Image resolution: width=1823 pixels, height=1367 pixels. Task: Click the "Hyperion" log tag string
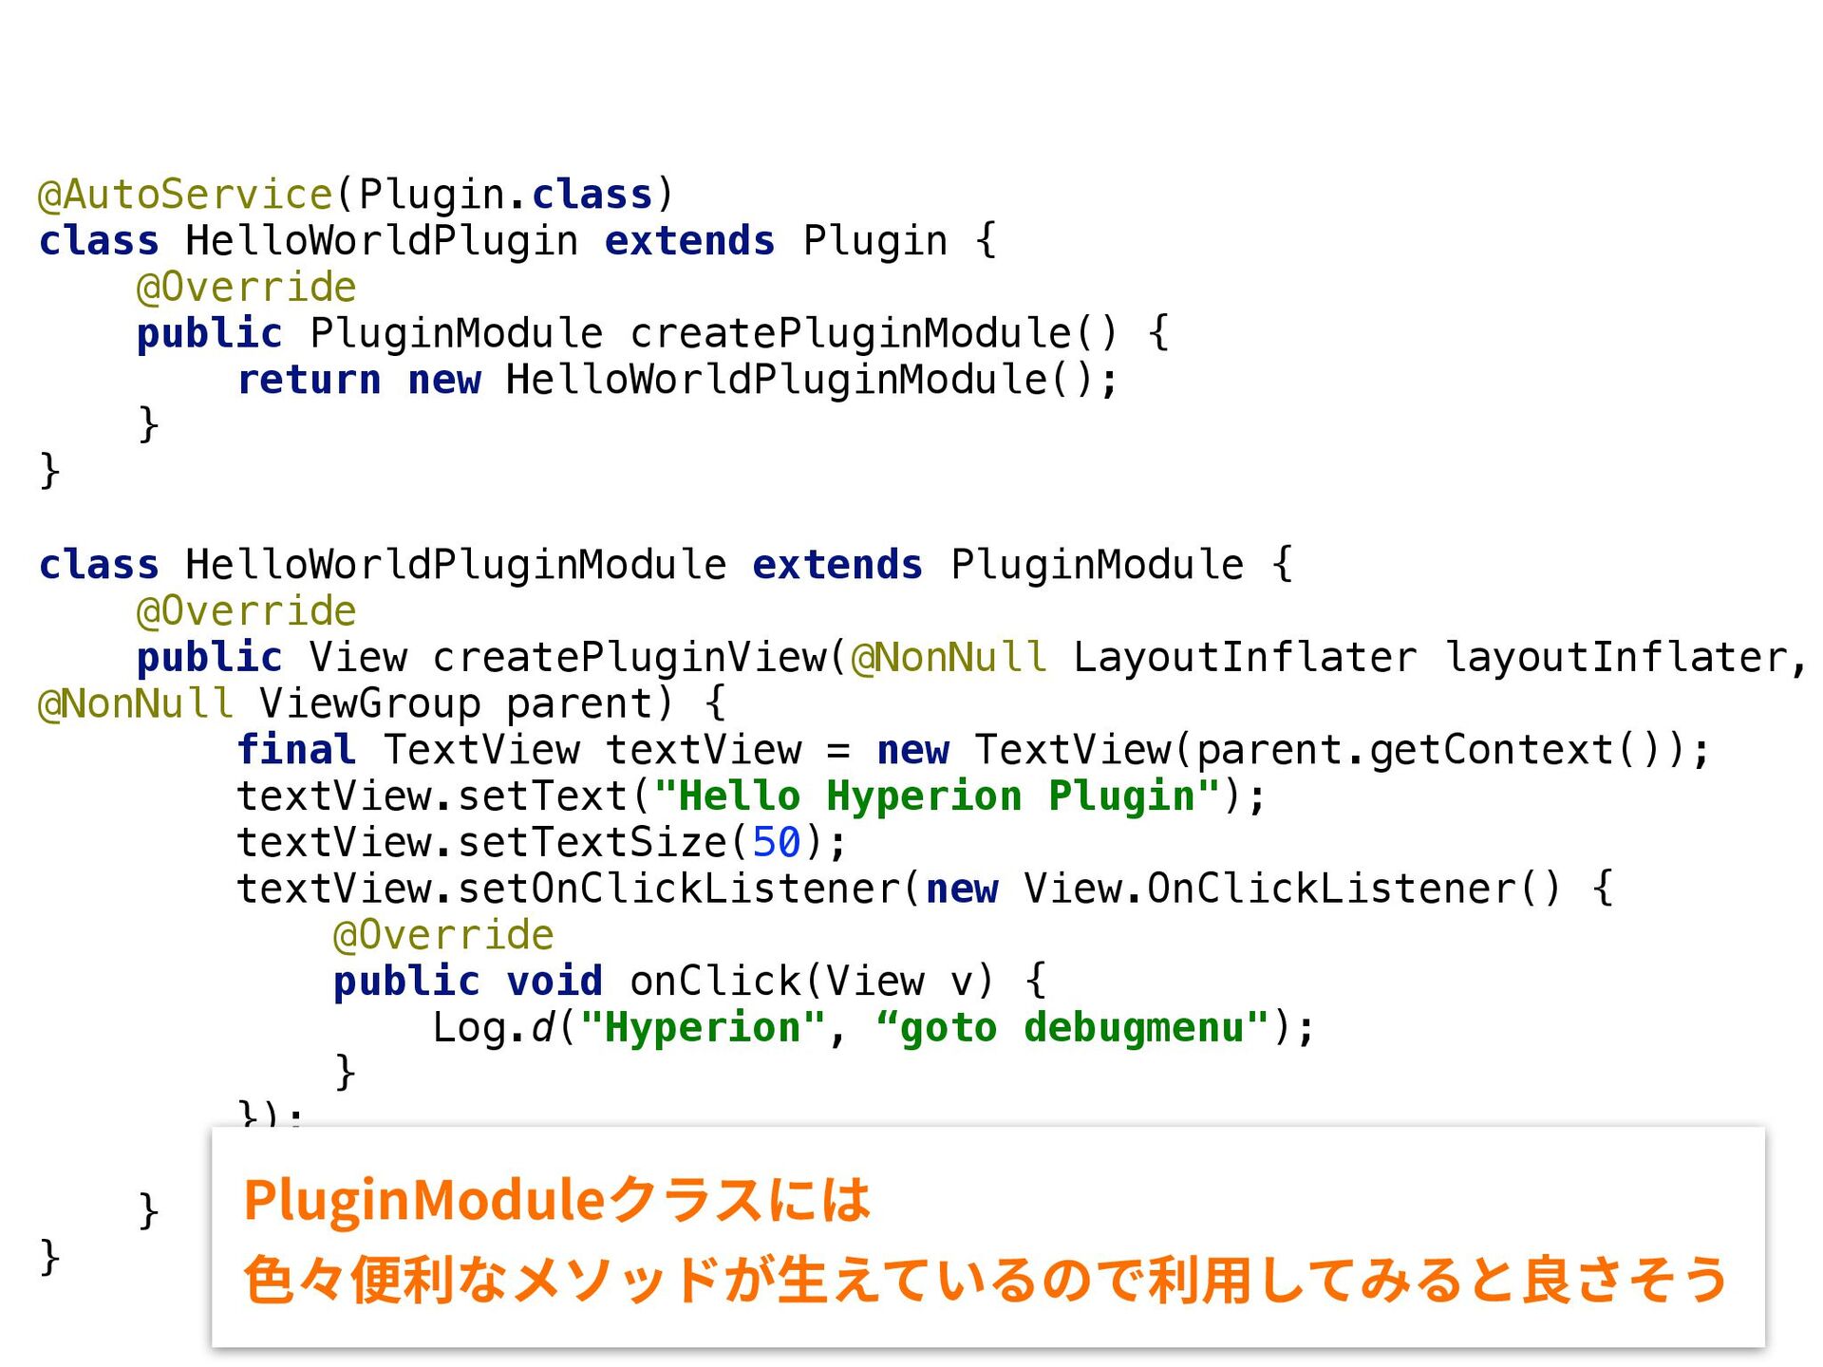(703, 1027)
